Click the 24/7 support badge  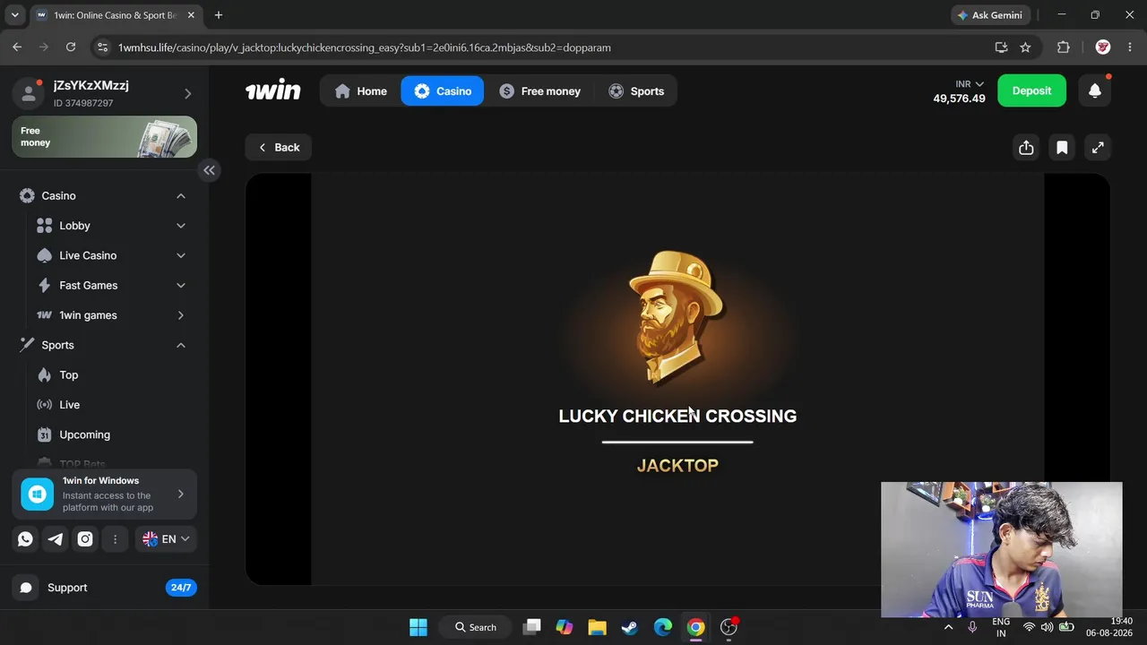(181, 588)
